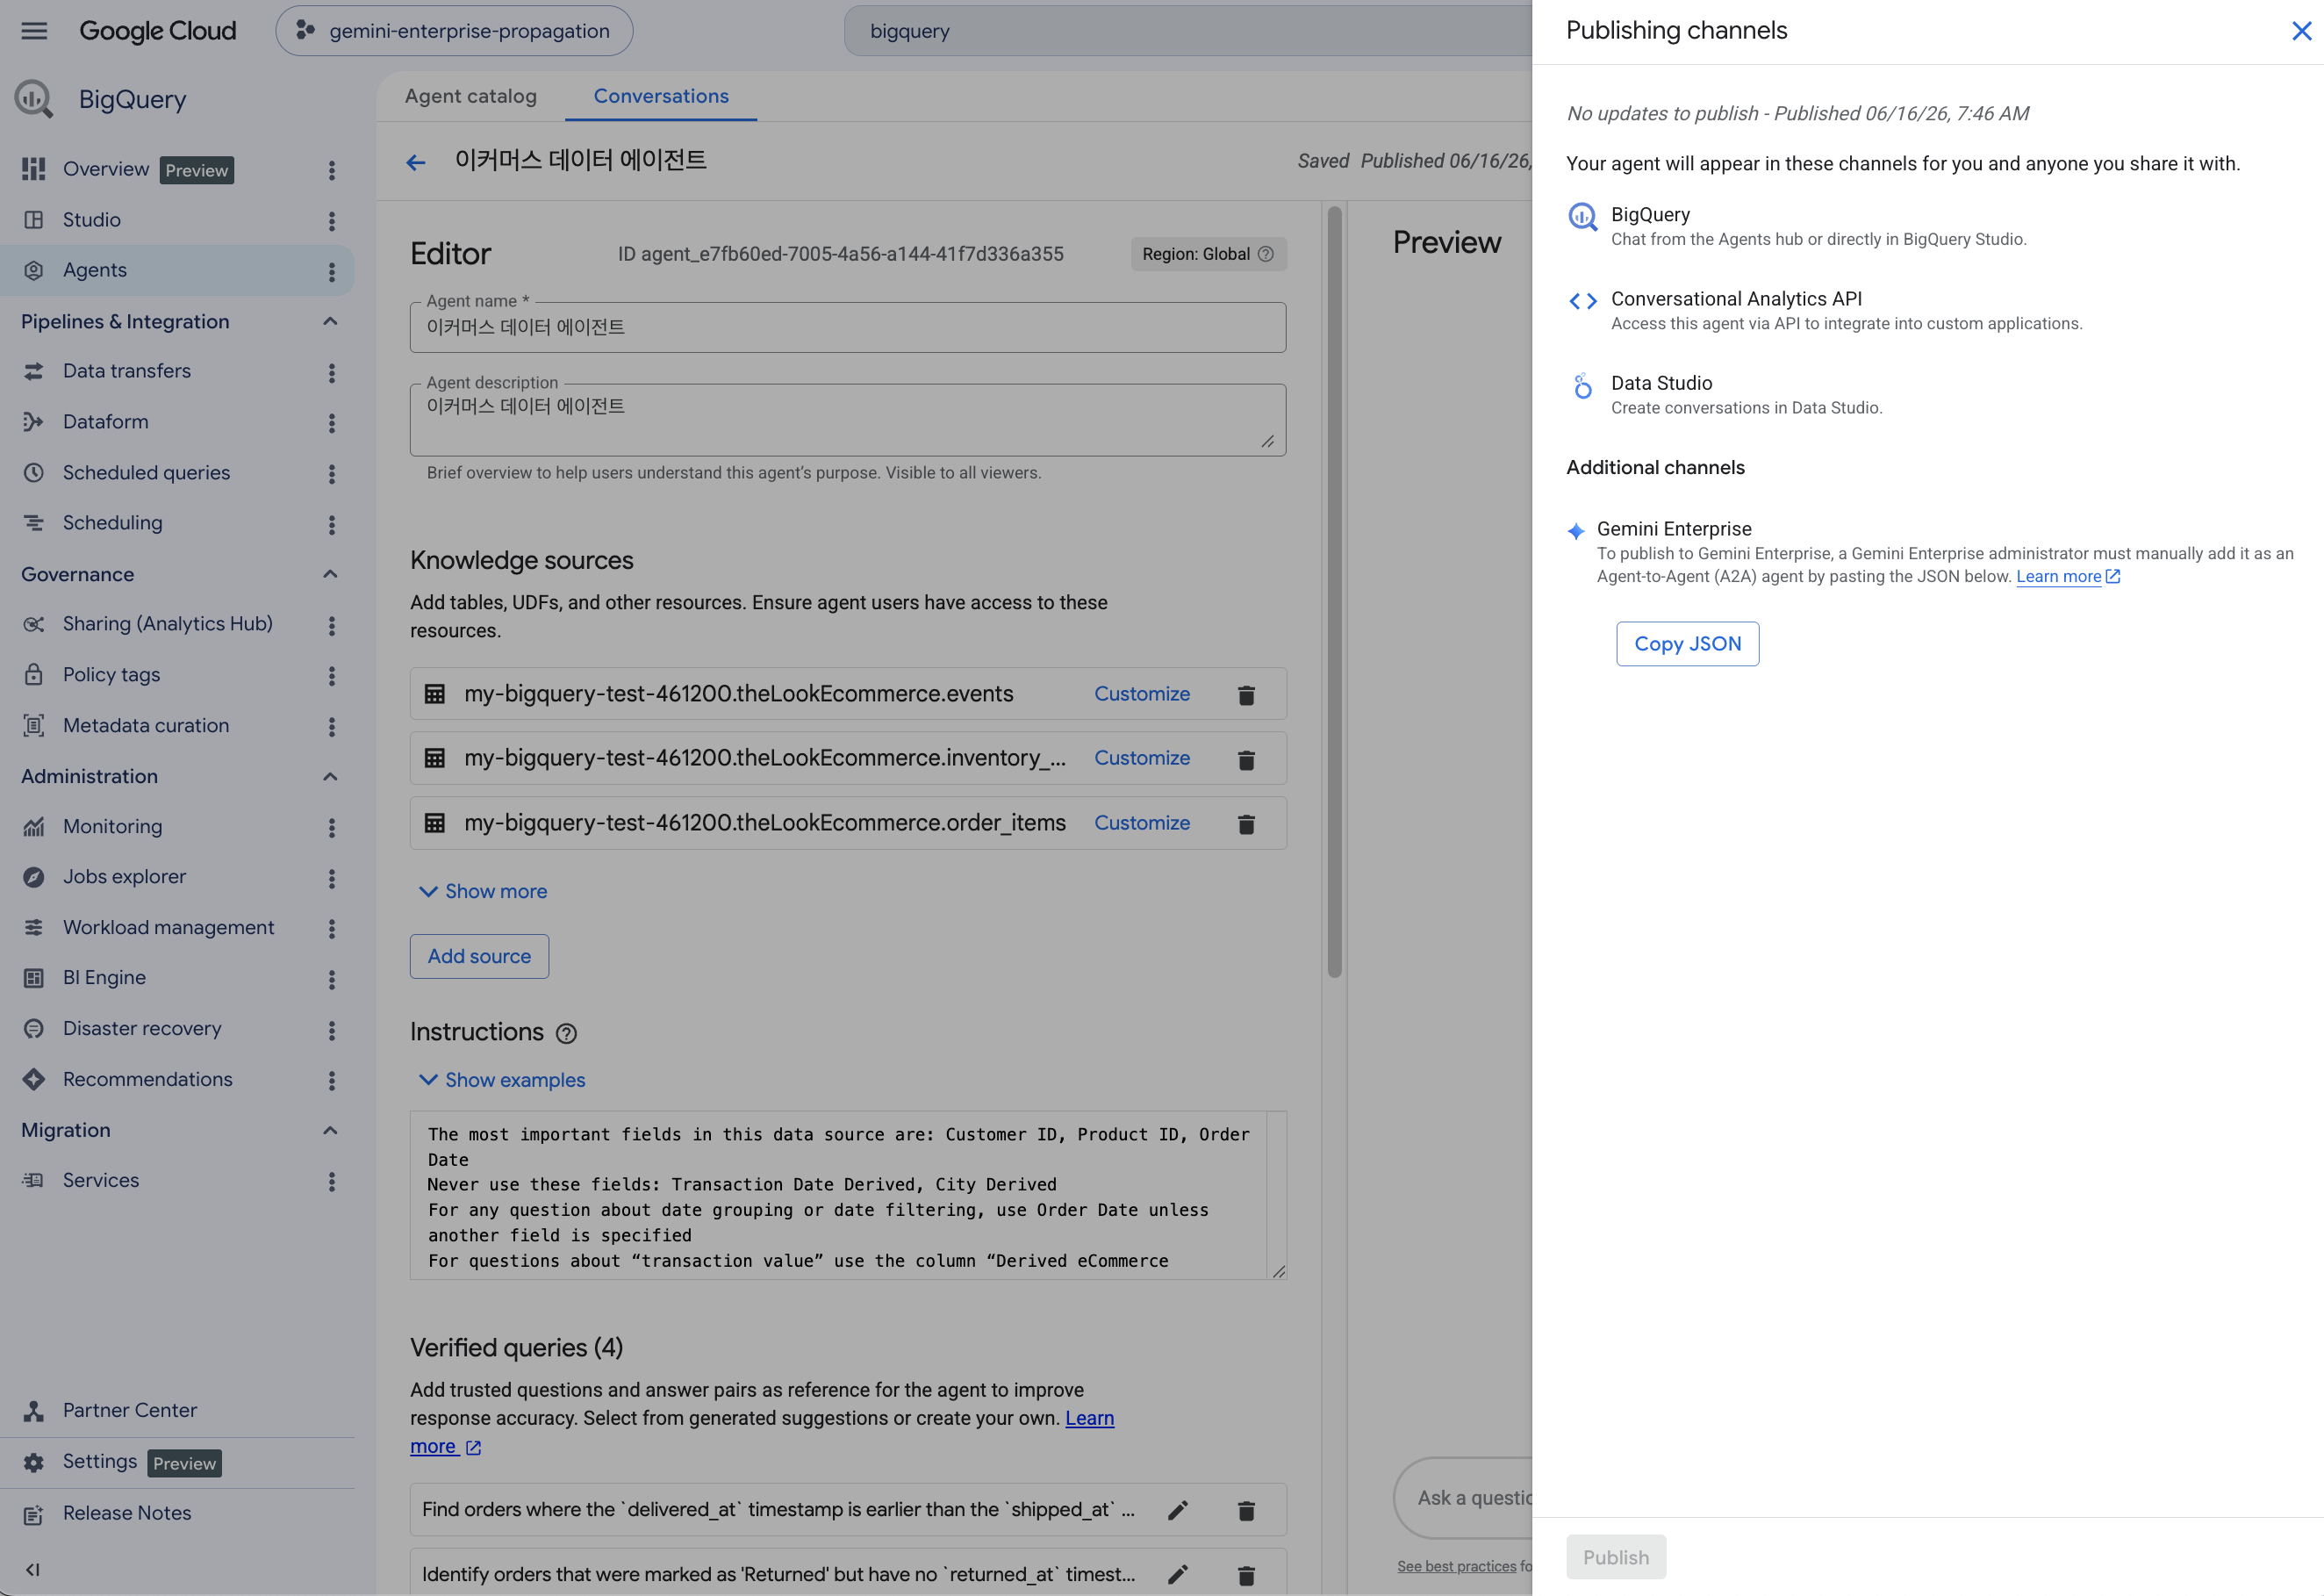Edit the 'Find orders where delivered_at' verified query
2324x1596 pixels.
(1178, 1511)
